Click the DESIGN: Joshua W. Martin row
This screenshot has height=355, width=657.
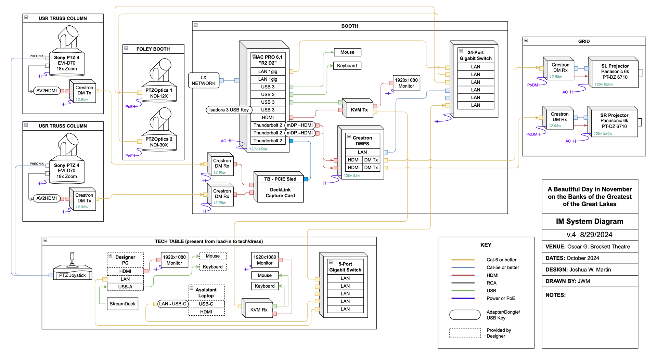coord(590,269)
